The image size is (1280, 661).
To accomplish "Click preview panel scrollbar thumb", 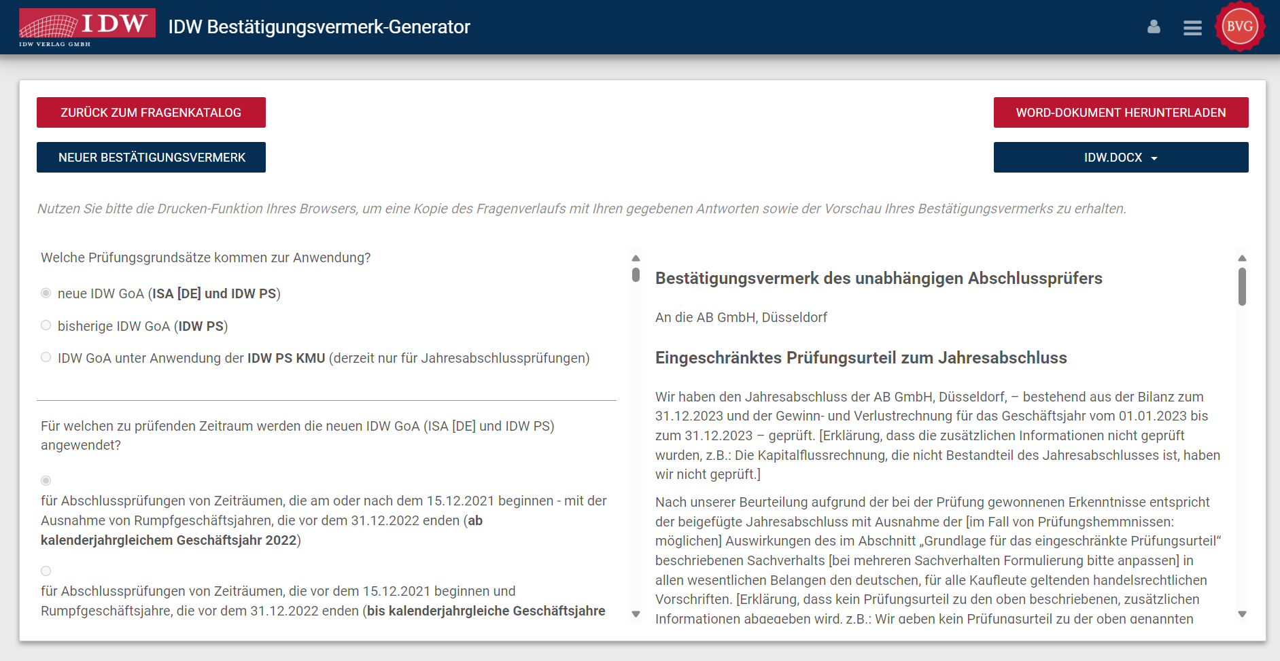I will pyautogui.click(x=1242, y=287).
